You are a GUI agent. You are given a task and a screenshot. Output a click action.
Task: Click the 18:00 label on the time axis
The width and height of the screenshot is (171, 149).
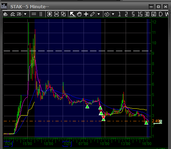pos(48,144)
